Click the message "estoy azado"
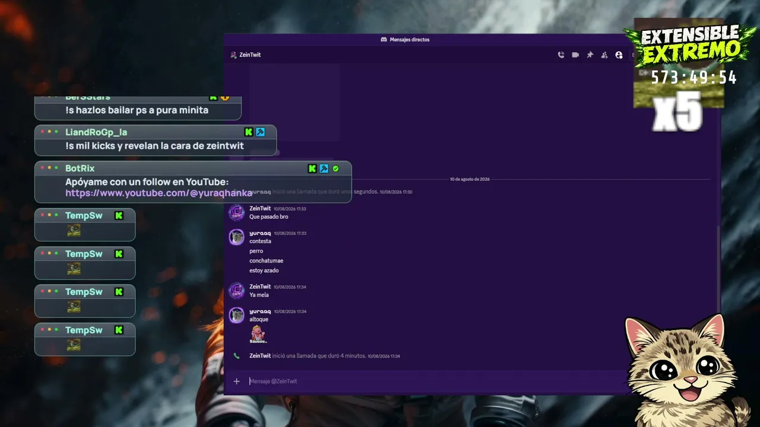The height and width of the screenshot is (427, 760). 264,270
